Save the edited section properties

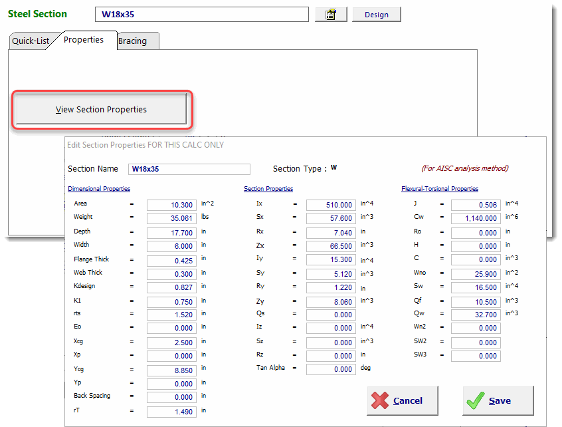point(498,400)
